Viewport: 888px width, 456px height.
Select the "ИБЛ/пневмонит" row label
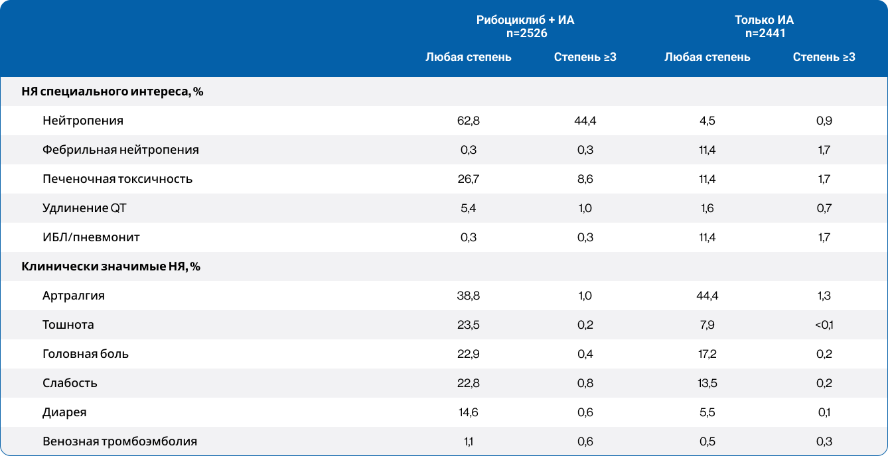point(91,237)
